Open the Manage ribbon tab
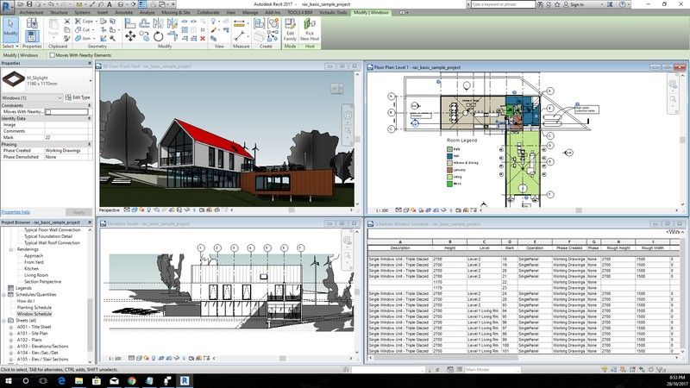 [250, 13]
